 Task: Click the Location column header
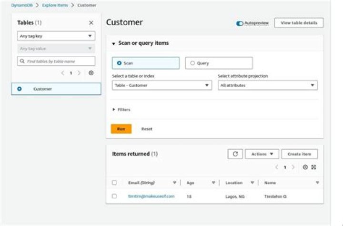click(x=234, y=183)
